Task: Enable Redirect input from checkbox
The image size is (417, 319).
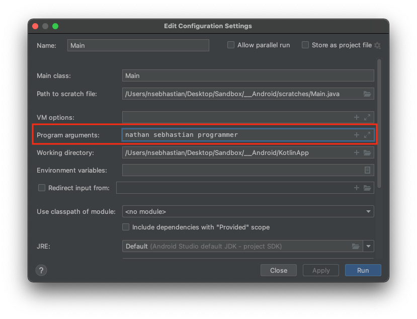Action: point(42,188)
